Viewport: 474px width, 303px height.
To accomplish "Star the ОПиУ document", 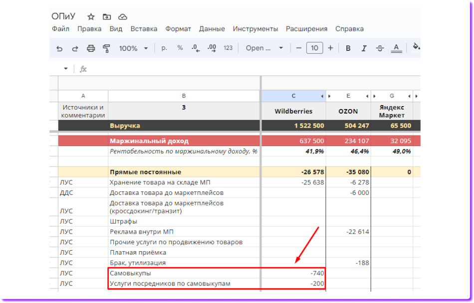I will tap(91, 16).
